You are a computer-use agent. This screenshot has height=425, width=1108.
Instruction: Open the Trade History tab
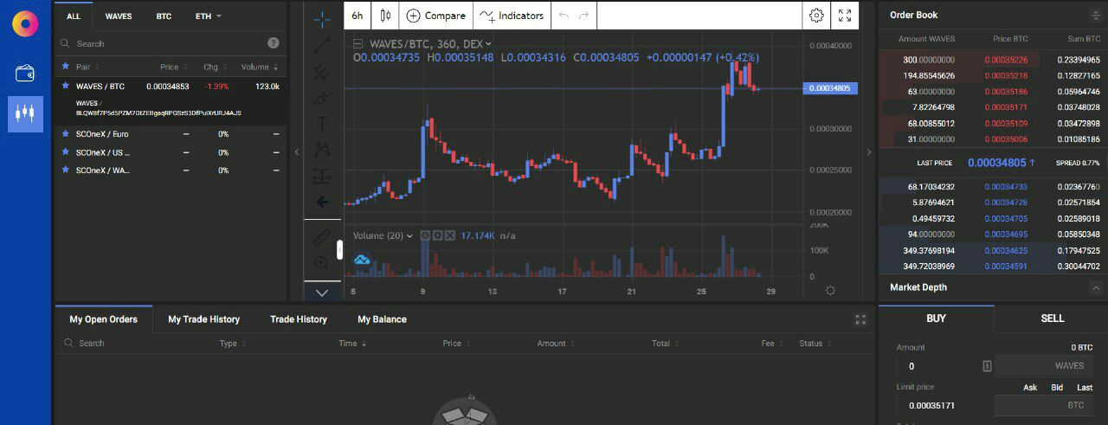coord(299,319)
